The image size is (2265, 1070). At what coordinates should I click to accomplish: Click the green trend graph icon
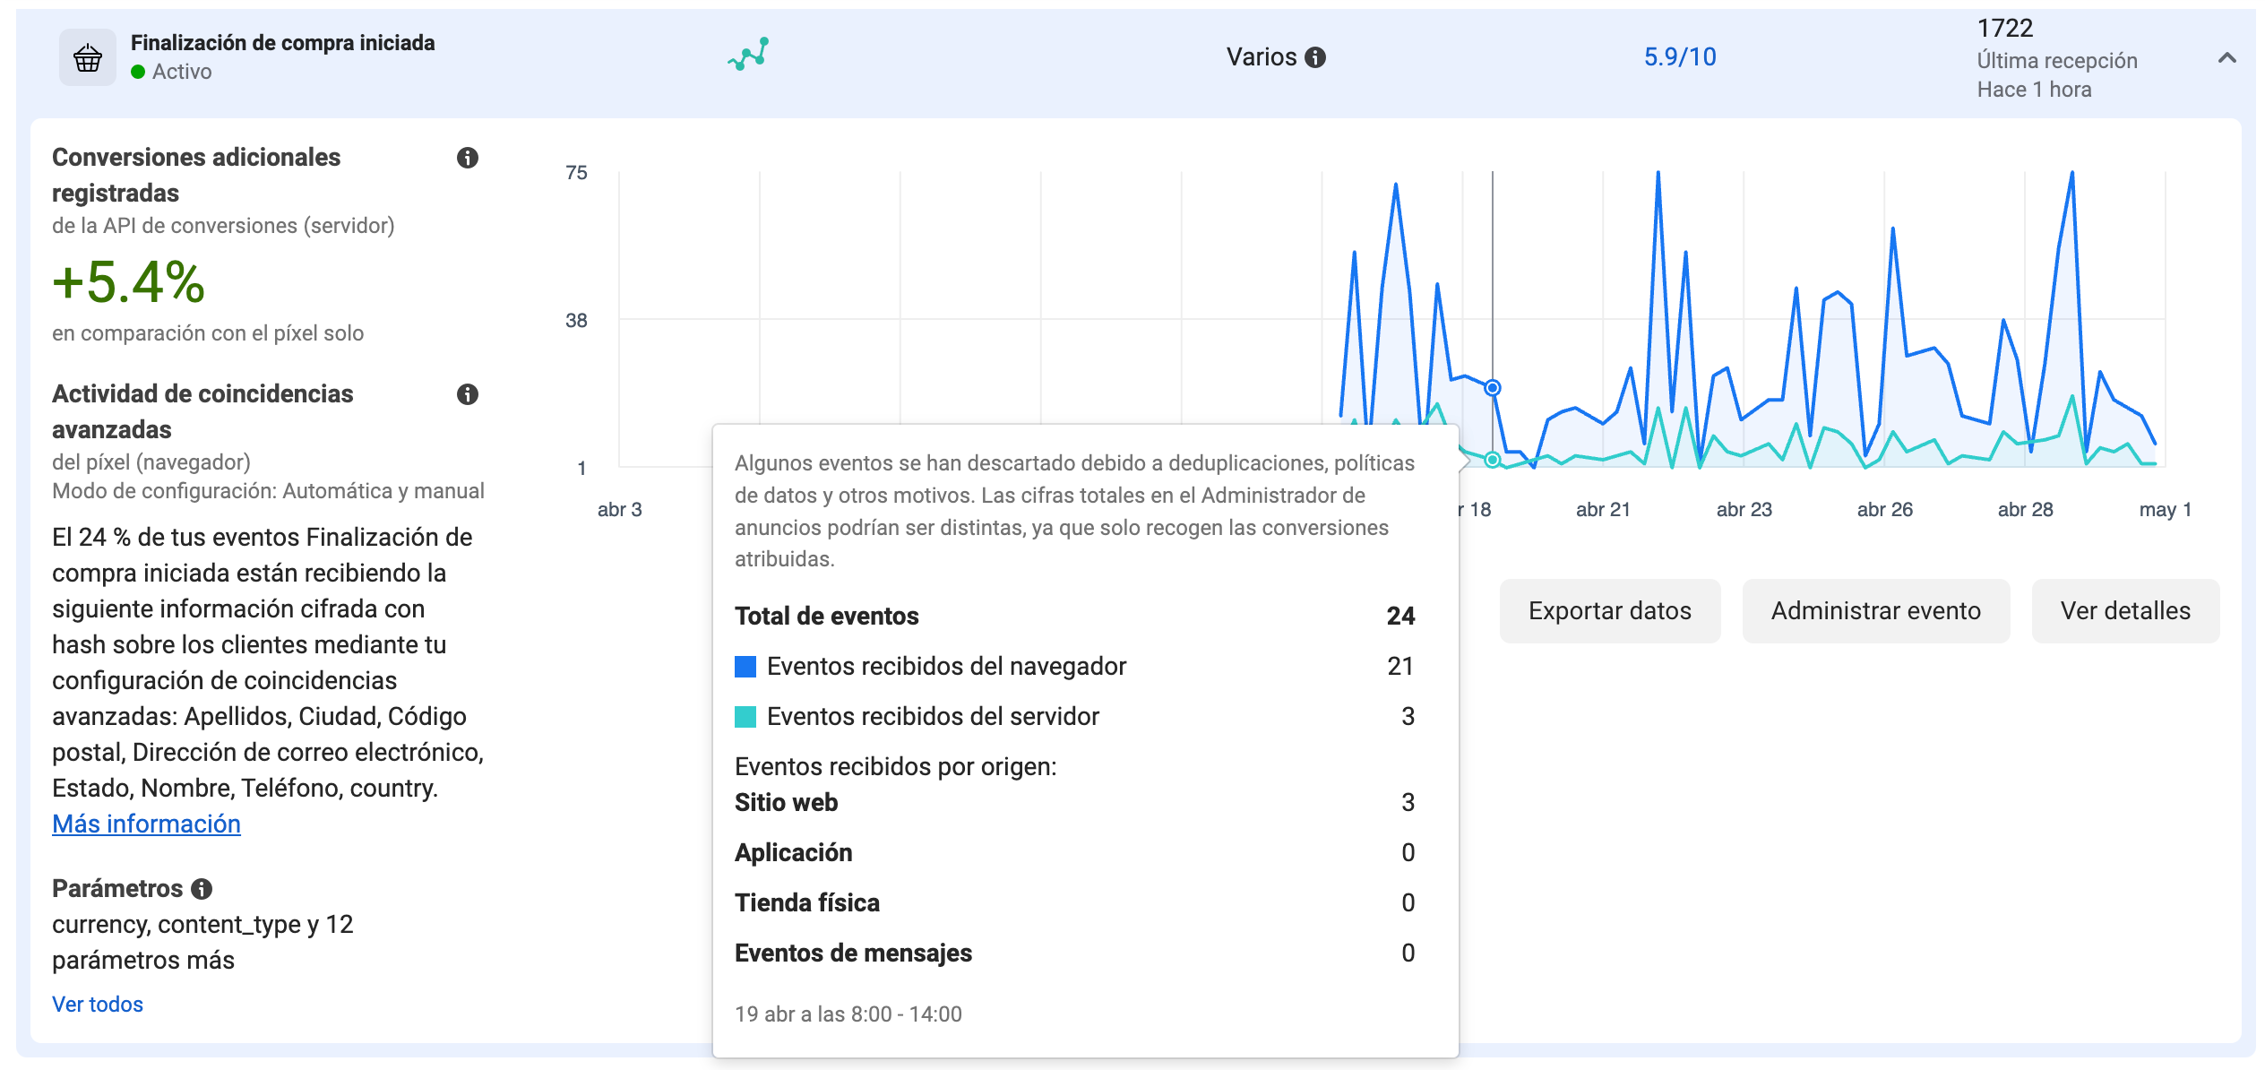point(748,55)
